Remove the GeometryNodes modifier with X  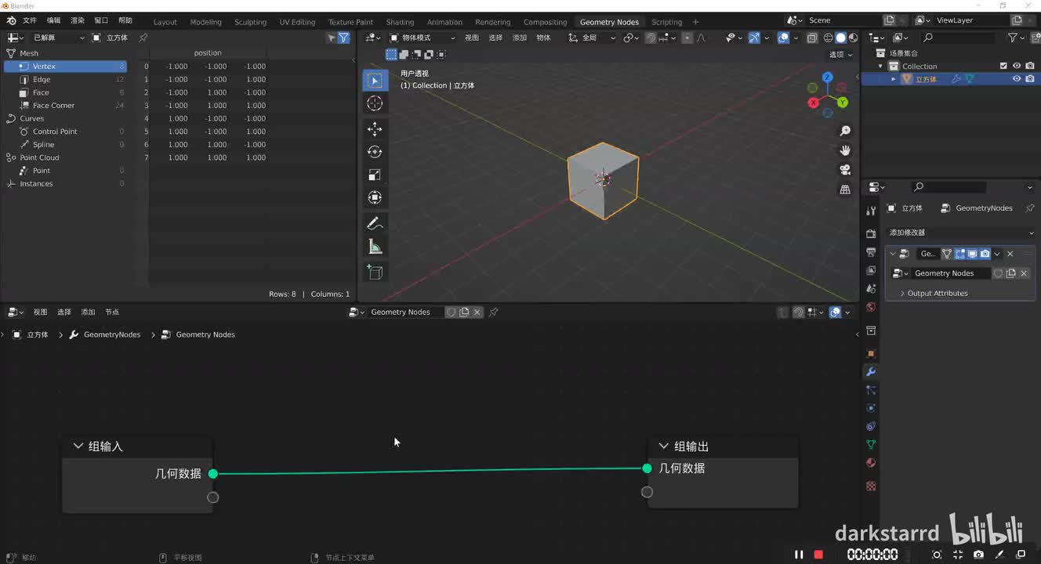[x=1010, y=254]
